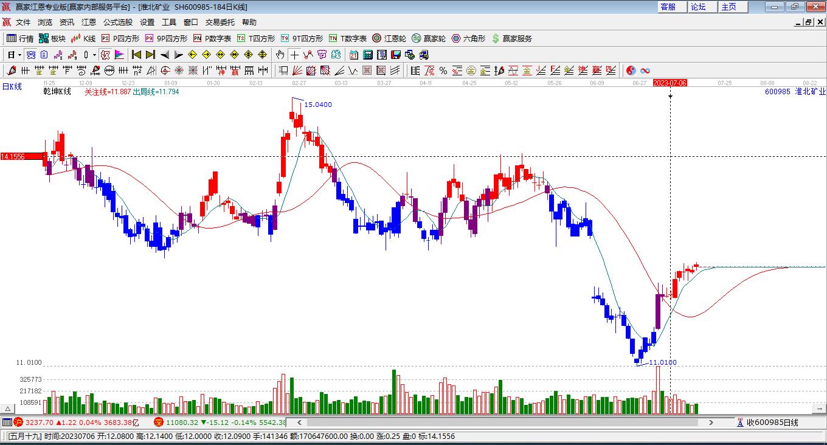Select the hand pan tool
This screenshot has height=445, width=827.
point(280,55)
